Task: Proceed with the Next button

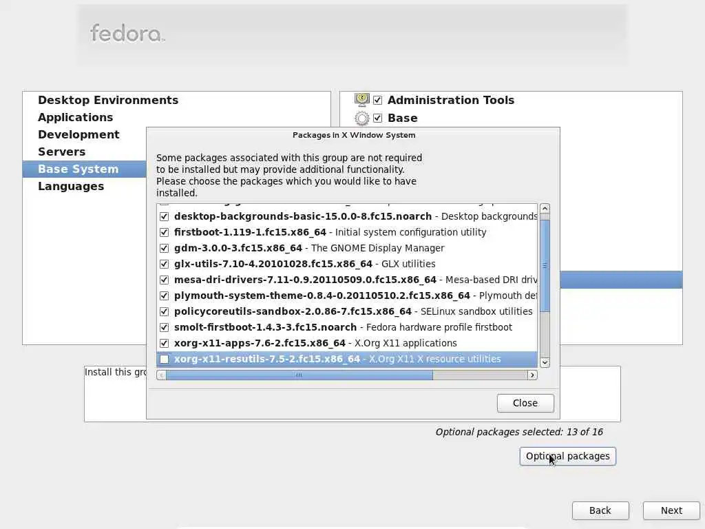Action: 671,510
